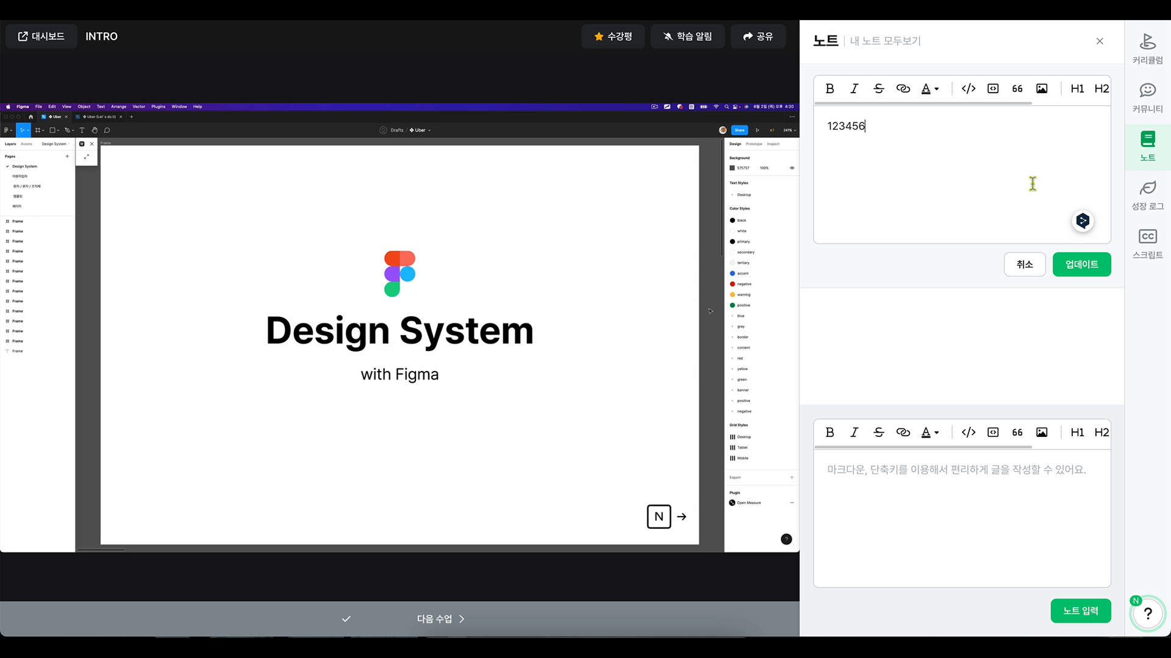Insert blockquote from the new-note editor toolbar
Viewport: 1171px width, 658px height.
pyautogui.click(x=1017, y=432)
